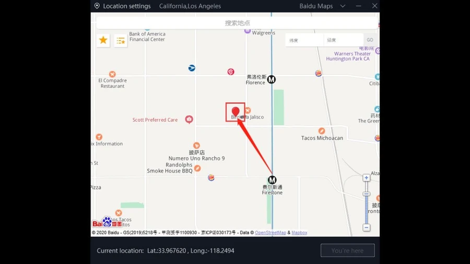The height and width of the screenshot is (264, 470).
Task: Open the Baidu Maps provider selector
Action: 316,6
